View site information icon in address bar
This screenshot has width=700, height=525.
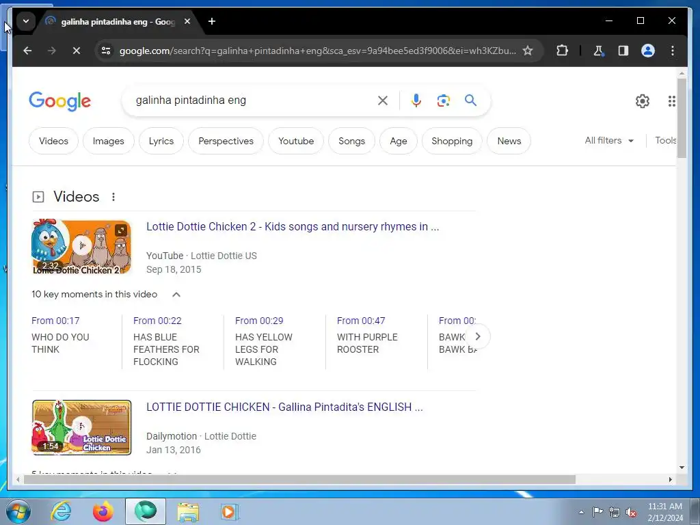tap(106, 51)
